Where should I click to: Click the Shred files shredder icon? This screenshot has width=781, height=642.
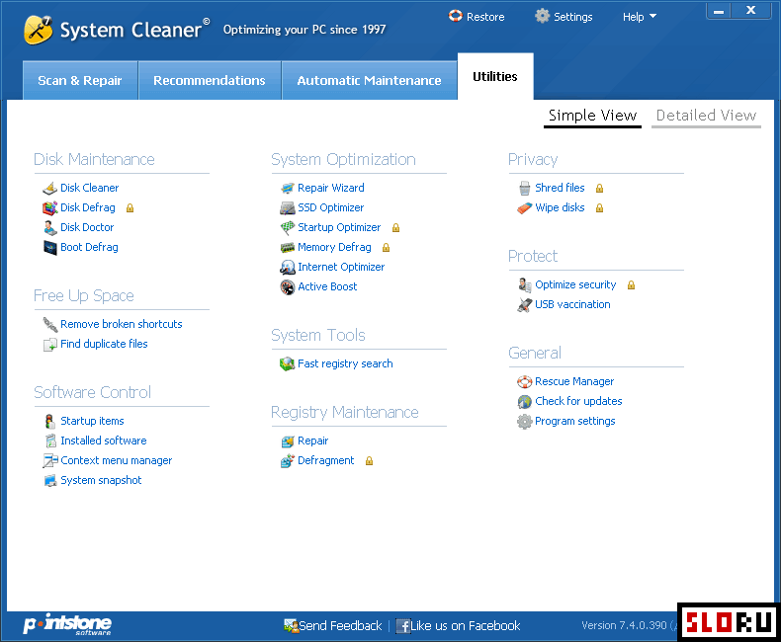click(x=525, y=188)
